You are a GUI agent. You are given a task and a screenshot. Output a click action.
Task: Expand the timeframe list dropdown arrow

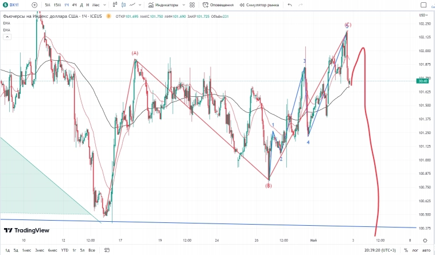click(104, 5)
